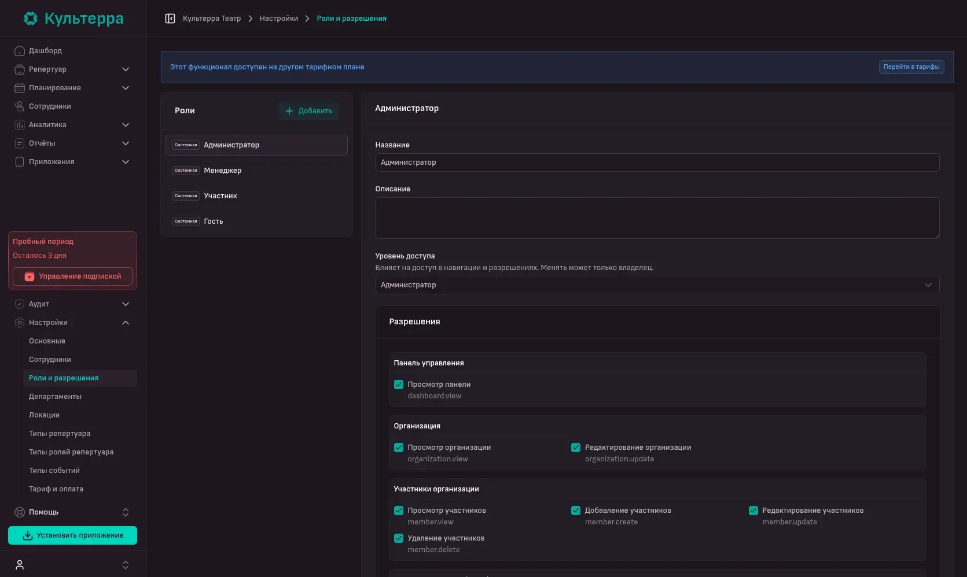The width and height of the screenshot is (967, 577).
Task: Open Департаменты settings page
Action: [x=56, y=397]
